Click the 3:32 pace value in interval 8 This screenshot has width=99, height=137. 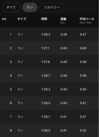coord(83,130)
